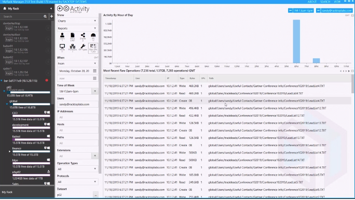Image resolution: width=355 pixels, height=200 pixels.
Task: Select the Raw OPs report icon
Action: (93, 48)
